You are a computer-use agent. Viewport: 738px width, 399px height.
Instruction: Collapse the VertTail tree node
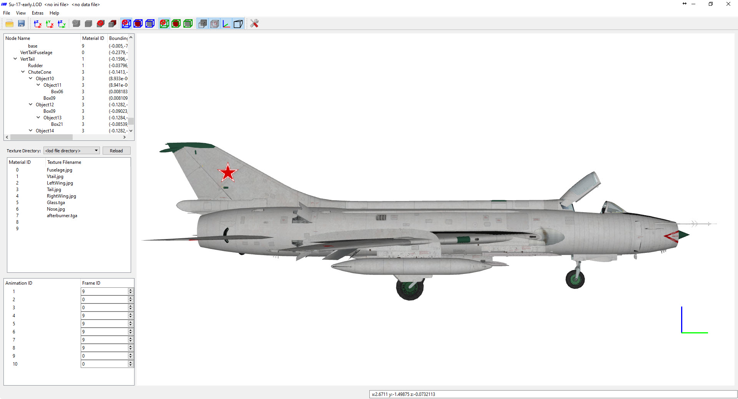click(15, 59)
